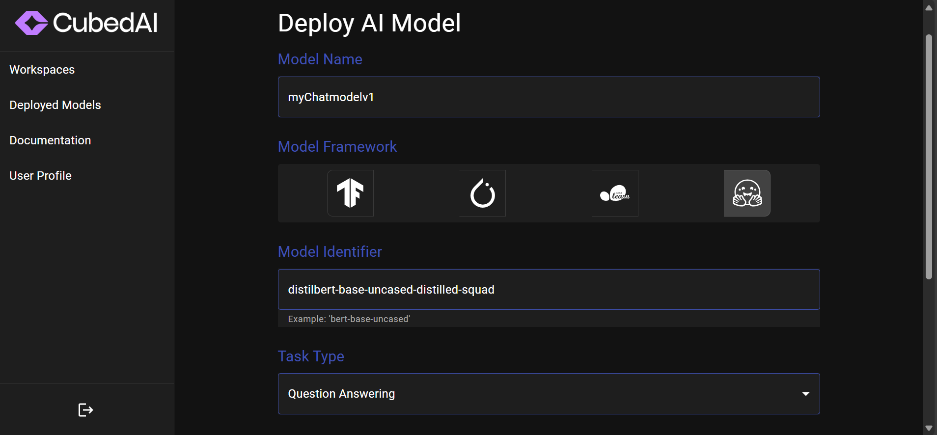Choose the PyTorch framework icon
This screenshot has width=937, height=435.
click(482, 193)
